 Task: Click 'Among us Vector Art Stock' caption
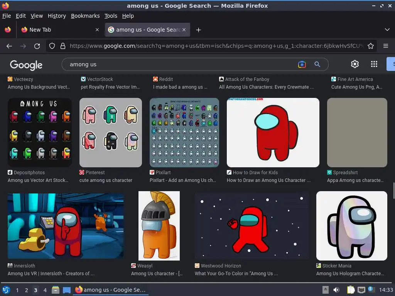tap(38, 180)
